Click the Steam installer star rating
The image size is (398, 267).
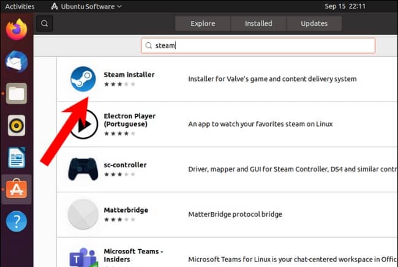[119, 85]
